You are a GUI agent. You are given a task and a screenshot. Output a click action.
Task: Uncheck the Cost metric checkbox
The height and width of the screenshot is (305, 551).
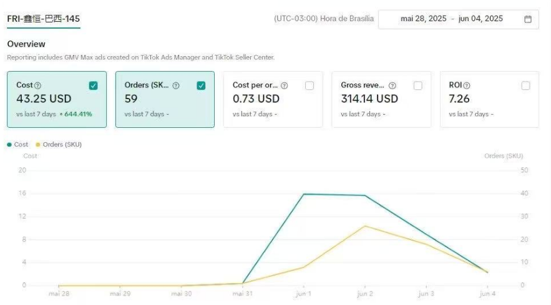[93, 85]
